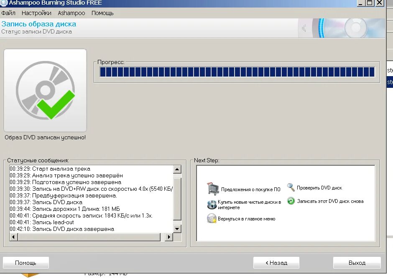393x279 pixels.
Task: Open Купить новые чистые диски в интернете
Action: pyautogui.click(x=249, y=205)
